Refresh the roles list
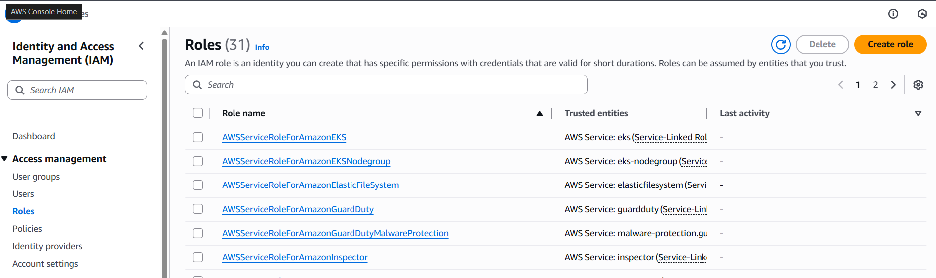The height and width of the screenshot is (278, 936). [x=781, y=45]
